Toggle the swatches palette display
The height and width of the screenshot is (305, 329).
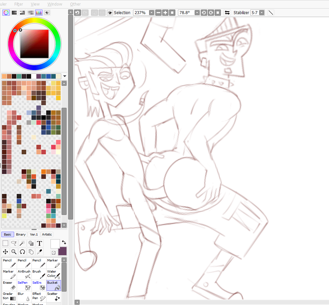pos(39,12)
